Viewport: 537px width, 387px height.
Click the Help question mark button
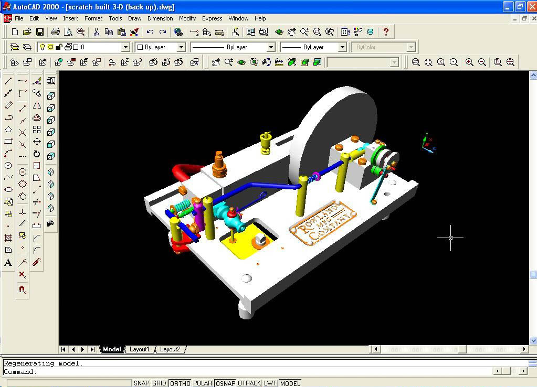(387, 32)
